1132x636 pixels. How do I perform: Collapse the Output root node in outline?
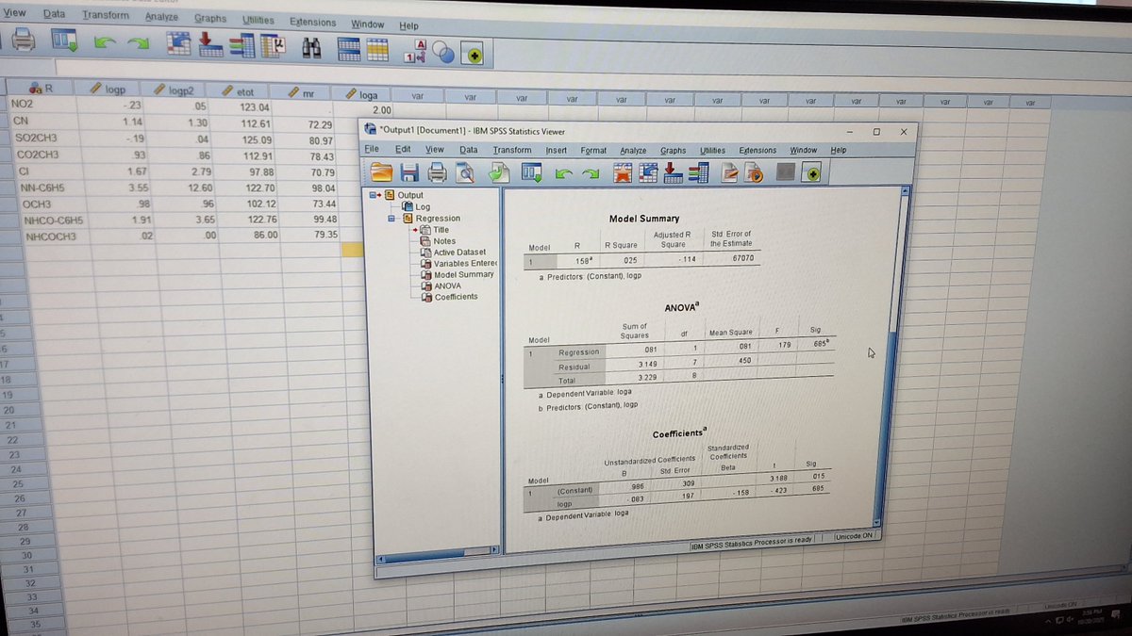[373, 195]
